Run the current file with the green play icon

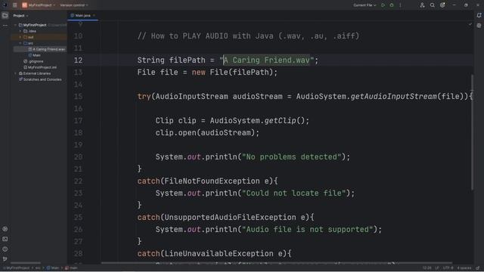pyautogui.click(x=383, y=5)
